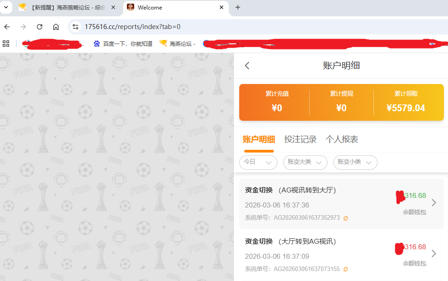Open the 今日 date filter dropdown

pos(258,162)
